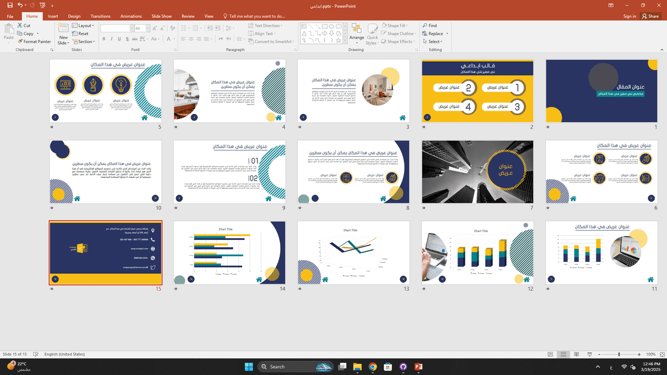Start the slide show from the status bar
667x375 pixels.
pyautogui.click(x=589, y=354)
